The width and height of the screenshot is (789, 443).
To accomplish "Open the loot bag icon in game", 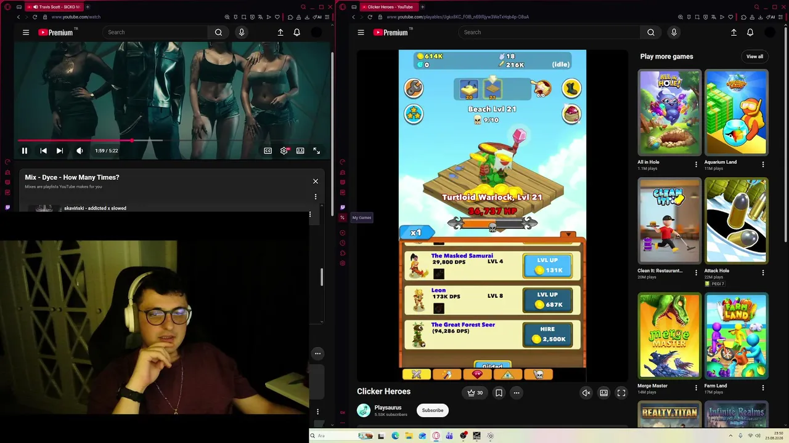I will point(571,113).
